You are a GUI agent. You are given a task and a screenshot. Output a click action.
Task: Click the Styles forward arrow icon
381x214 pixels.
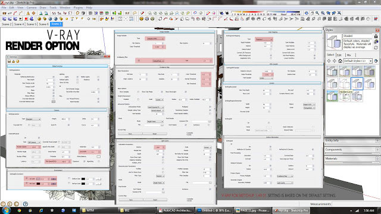click(x=335, y=61)
